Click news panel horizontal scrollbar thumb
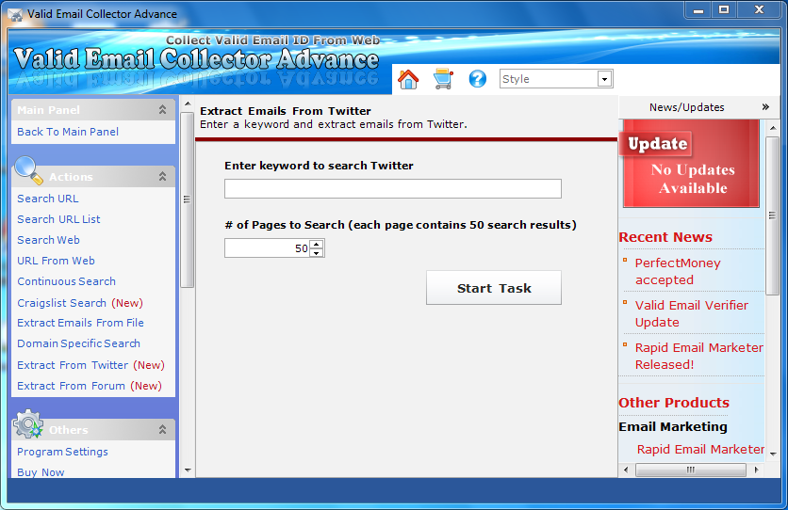This screenshot has height=510, width=788. pyautogui.click(x=691, y=470)
